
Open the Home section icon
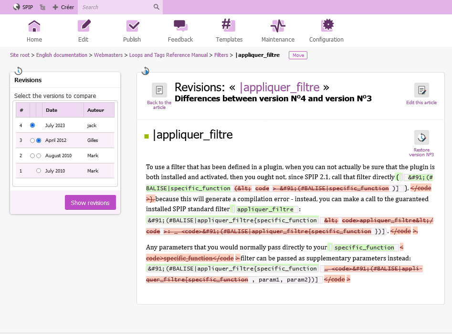click(x=34, y=26)
